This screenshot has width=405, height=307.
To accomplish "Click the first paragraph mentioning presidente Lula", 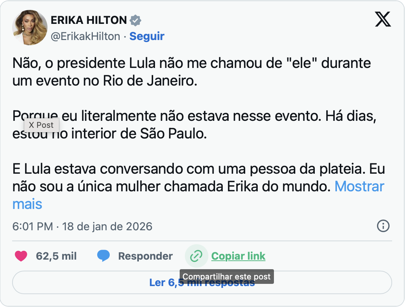I will 191,72.
